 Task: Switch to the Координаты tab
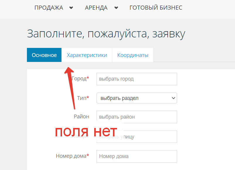[133, 55]
